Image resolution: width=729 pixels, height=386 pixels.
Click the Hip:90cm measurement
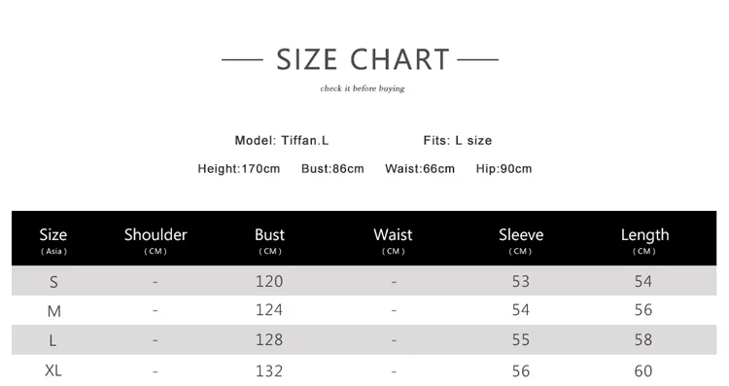coord(503,169)
